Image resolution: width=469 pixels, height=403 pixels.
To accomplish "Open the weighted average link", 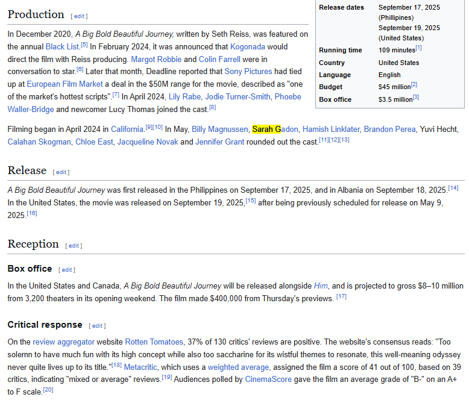I will pos(238,367).
